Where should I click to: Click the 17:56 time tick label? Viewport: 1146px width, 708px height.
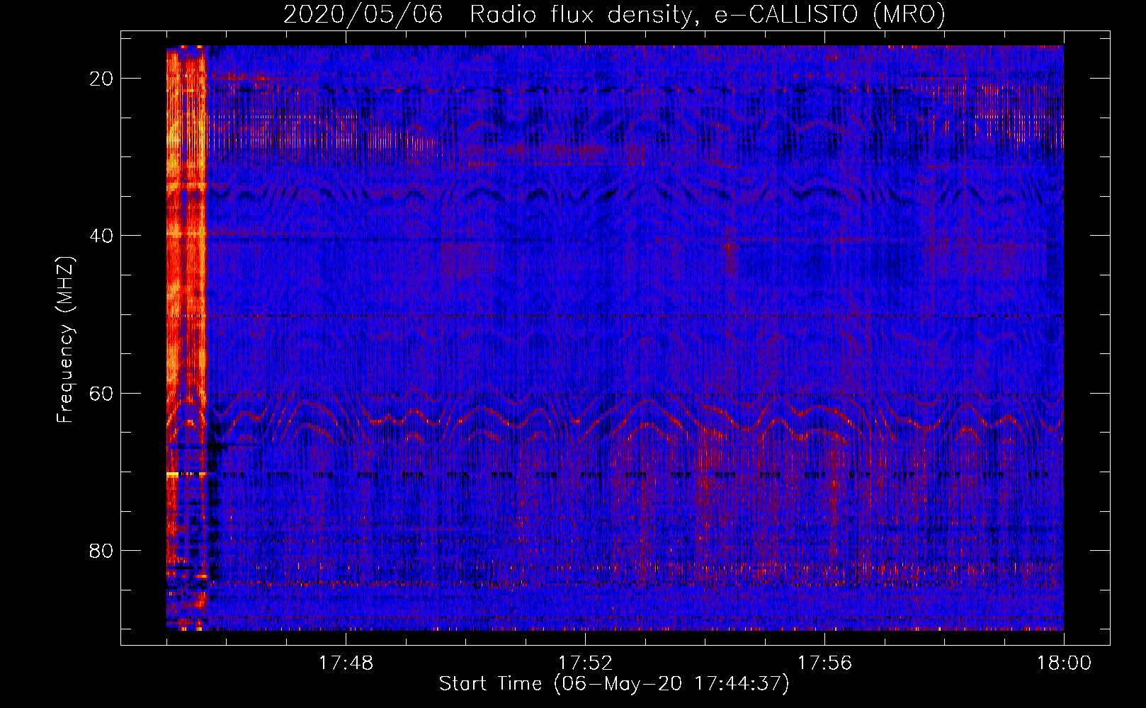click(824, 663)
